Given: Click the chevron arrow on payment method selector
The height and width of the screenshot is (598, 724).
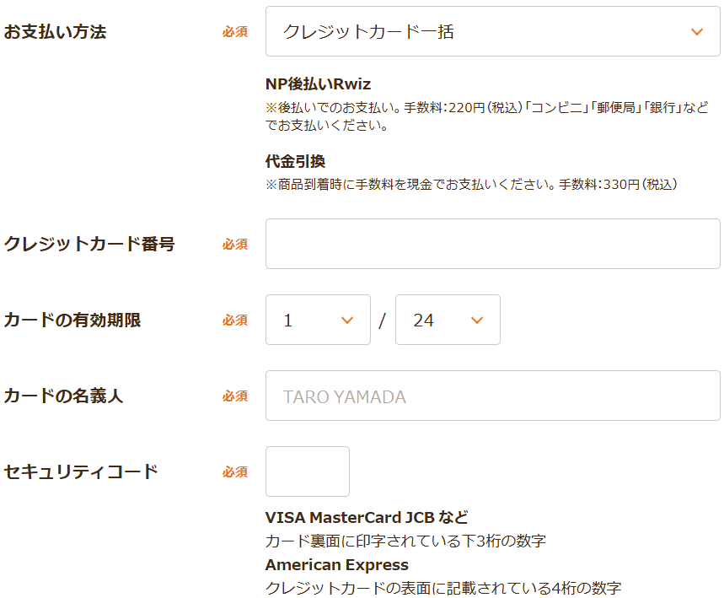Looking at the screenshot, I should pyautogui.click(x=696, y=32).
